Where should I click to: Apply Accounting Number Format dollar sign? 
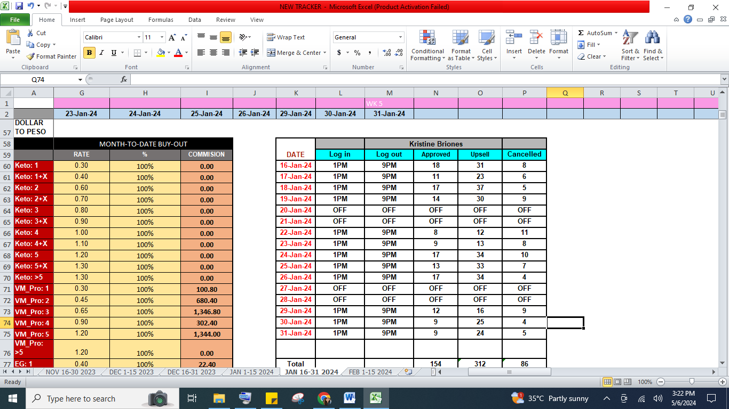tap(339, 53)
